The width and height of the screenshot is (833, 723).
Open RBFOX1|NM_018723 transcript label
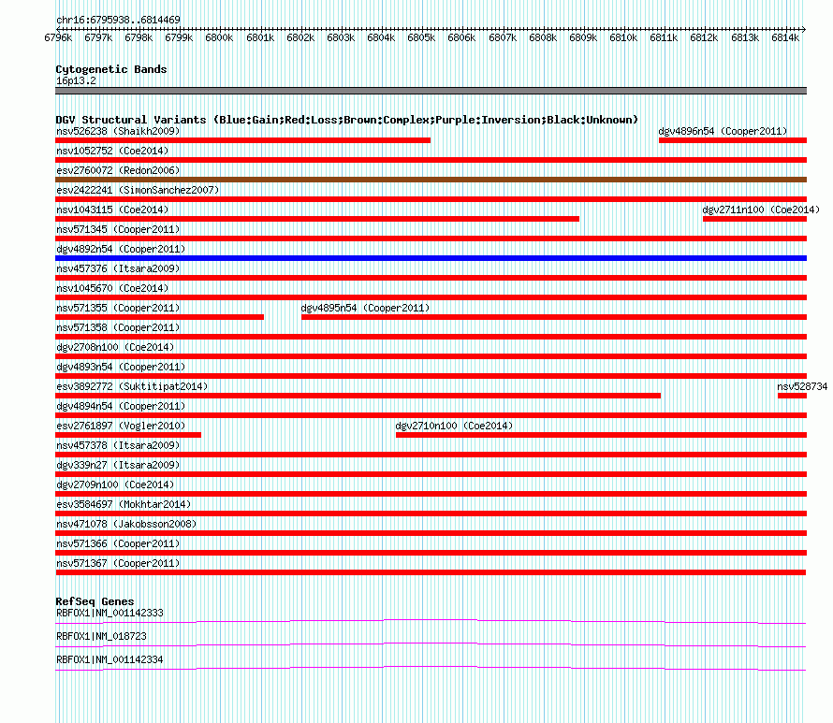coord(101,636)
